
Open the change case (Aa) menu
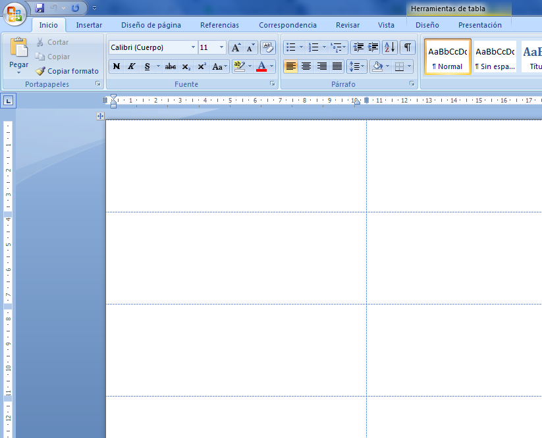[x=220, y=66]
